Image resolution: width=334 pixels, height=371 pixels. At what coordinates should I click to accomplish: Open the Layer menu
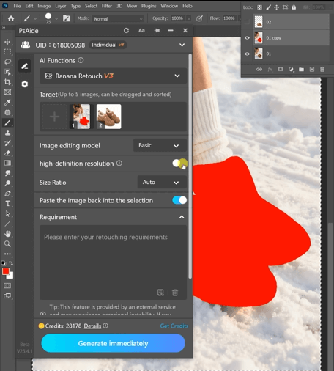[61, 6]
